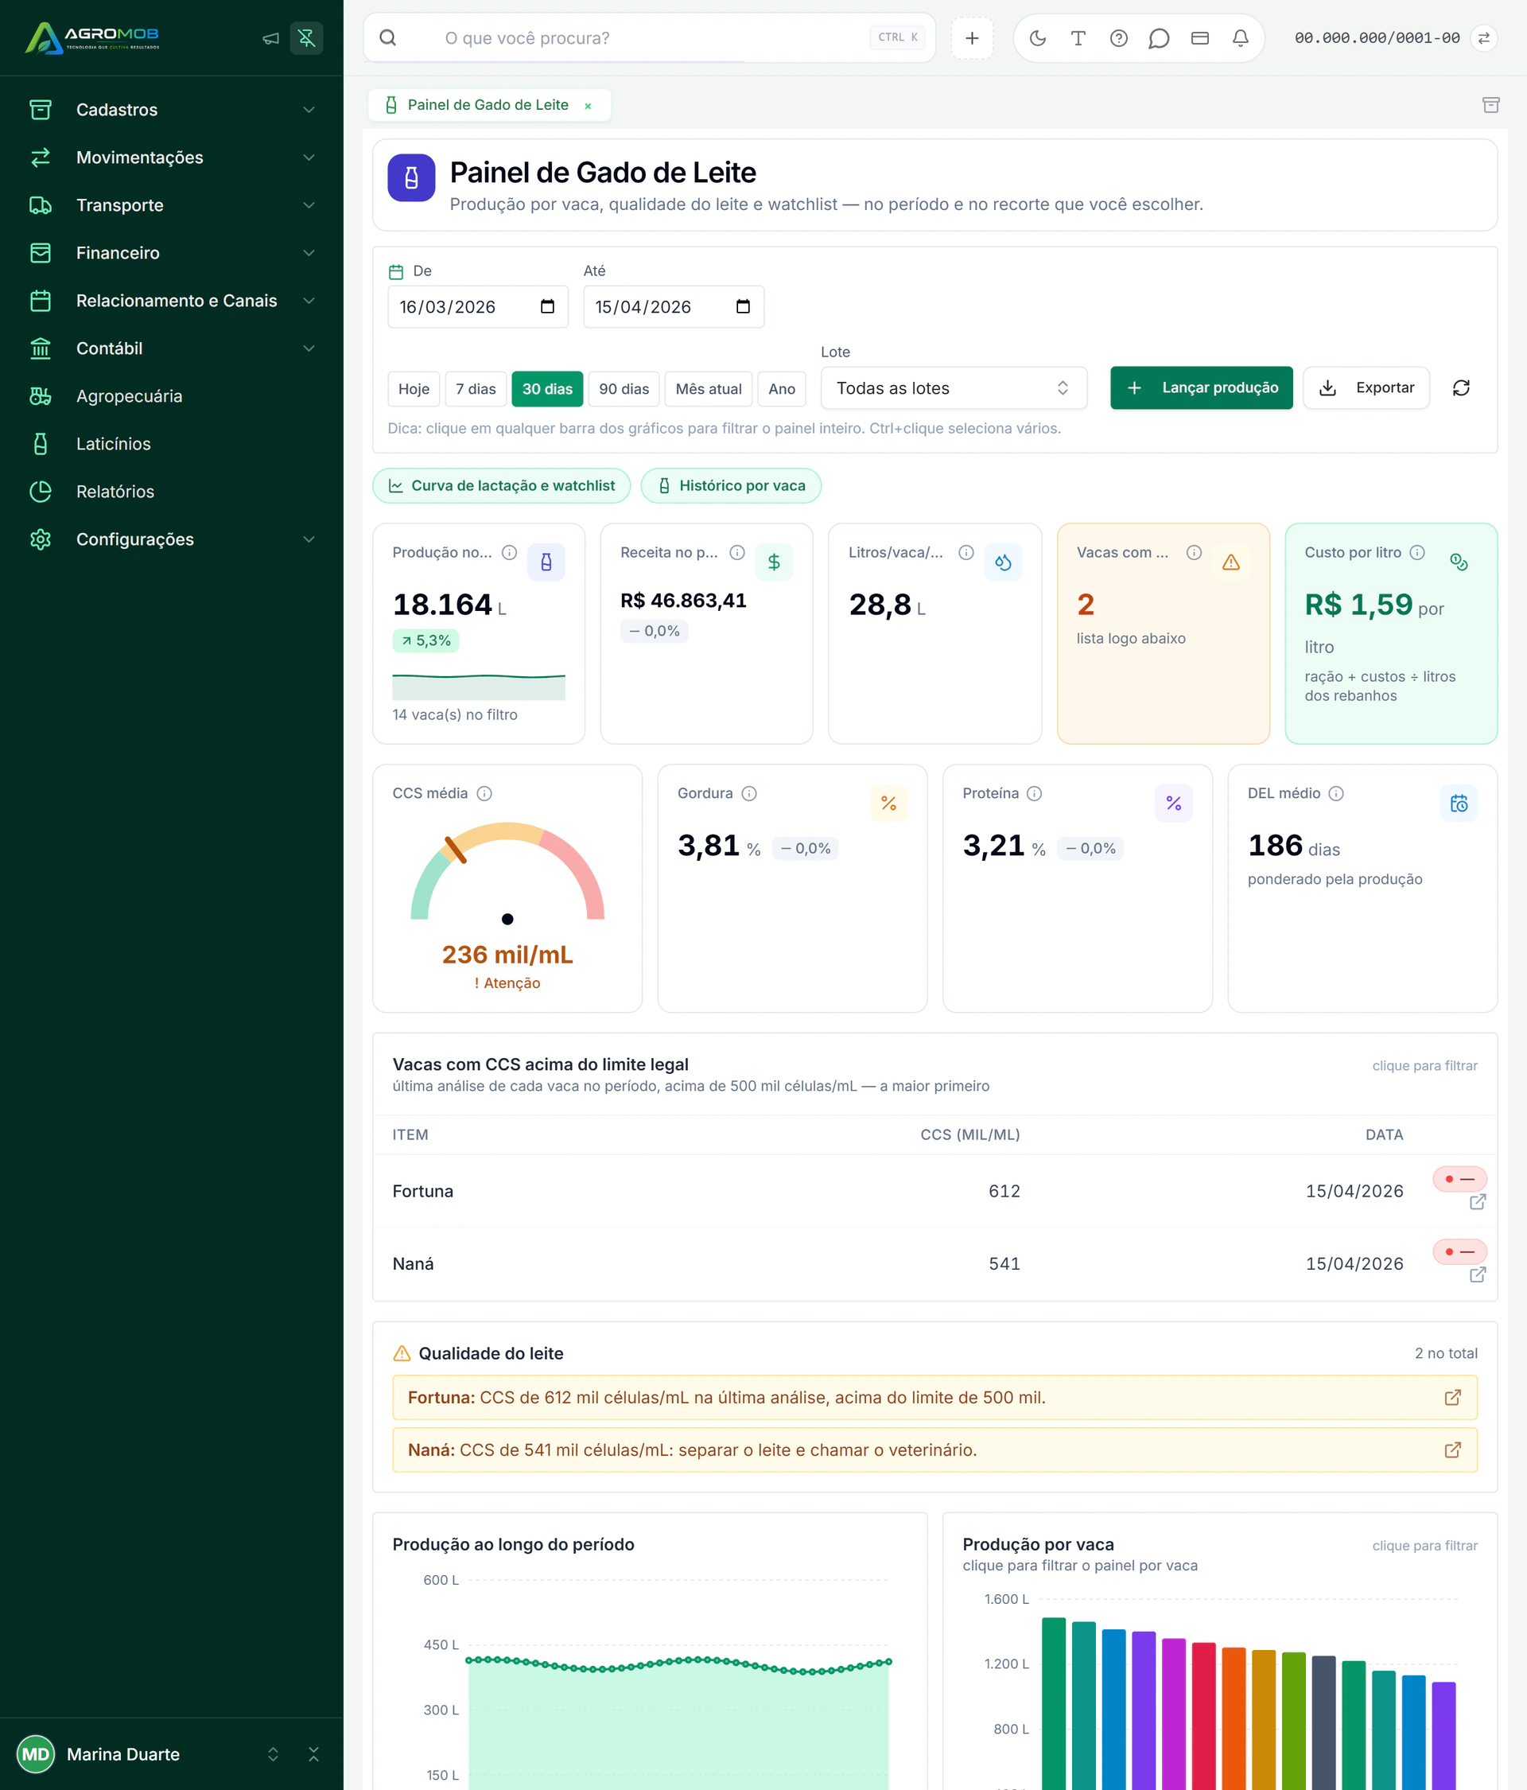This screenshot has height=1790, width=1527.
Task: Open Marina Duarte user menu chevrons
Action: [273, 1753]
